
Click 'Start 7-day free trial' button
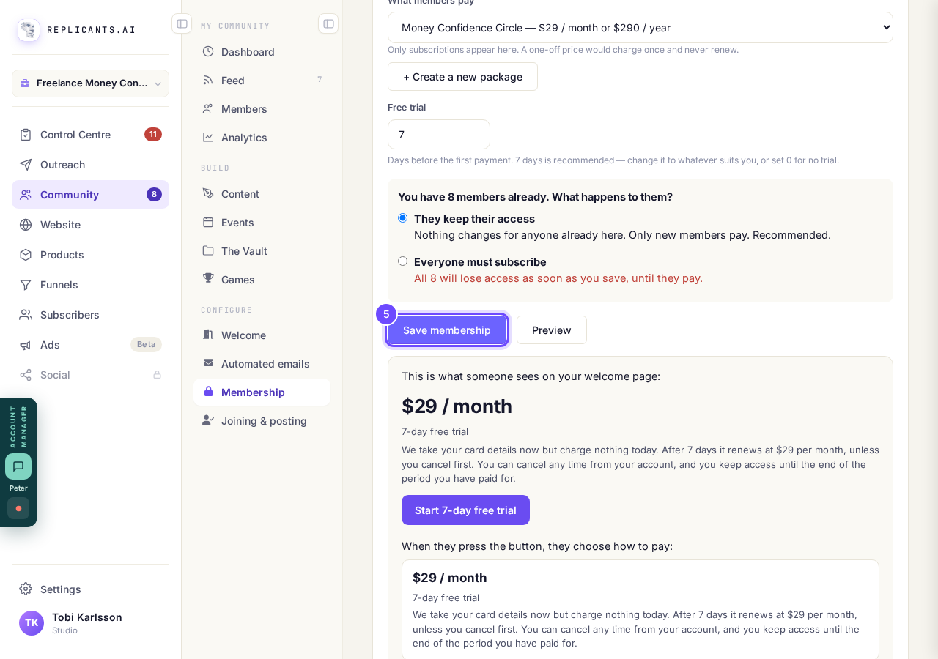point(465,510)
